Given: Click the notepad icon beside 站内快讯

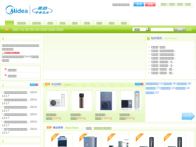Looking at the screenshot, I should tap(148, 38).
